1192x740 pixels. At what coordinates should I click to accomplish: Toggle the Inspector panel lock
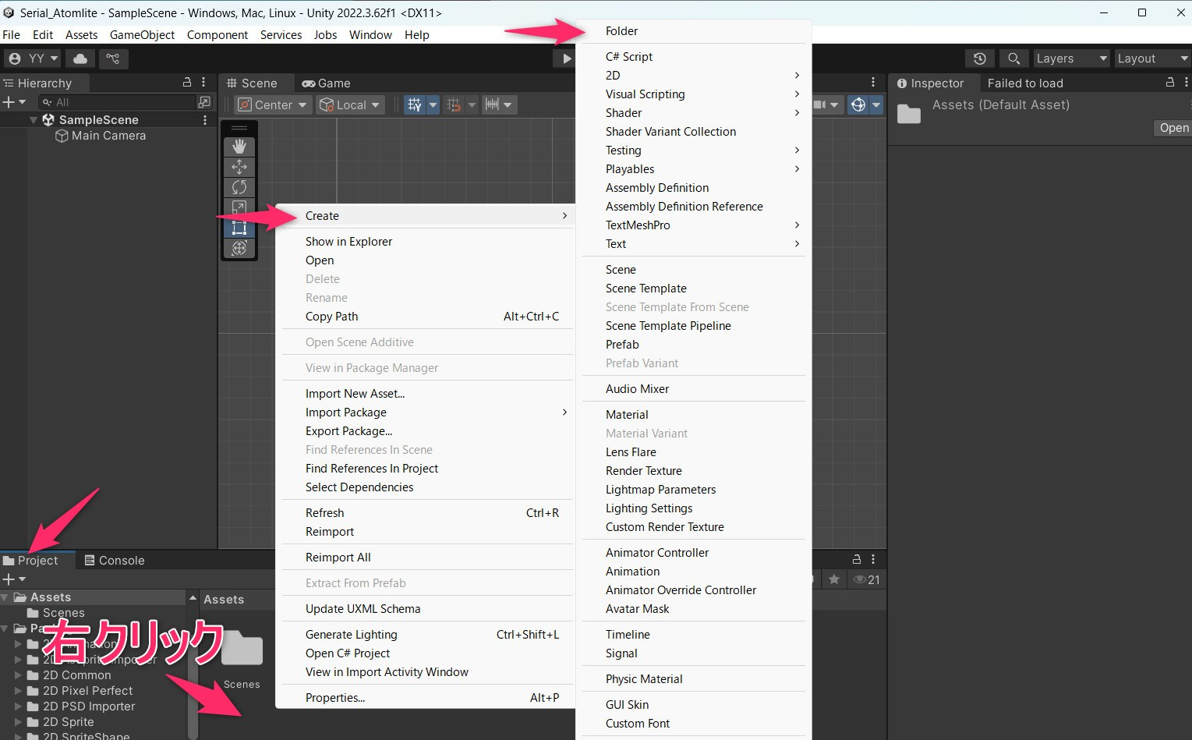pos(1169,82)
